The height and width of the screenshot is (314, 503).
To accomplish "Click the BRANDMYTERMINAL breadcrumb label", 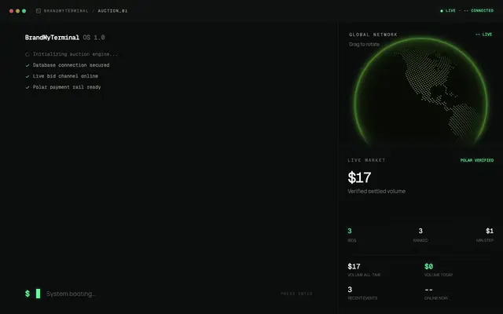I will point(66,11).
